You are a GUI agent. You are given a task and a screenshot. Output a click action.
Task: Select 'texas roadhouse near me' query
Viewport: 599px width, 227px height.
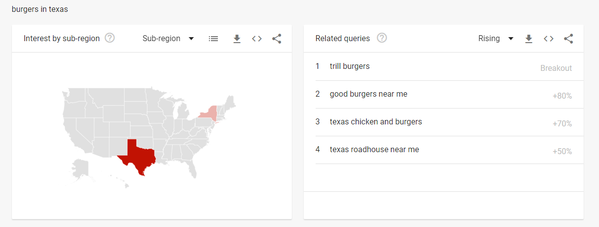click(x=374, y=150)
